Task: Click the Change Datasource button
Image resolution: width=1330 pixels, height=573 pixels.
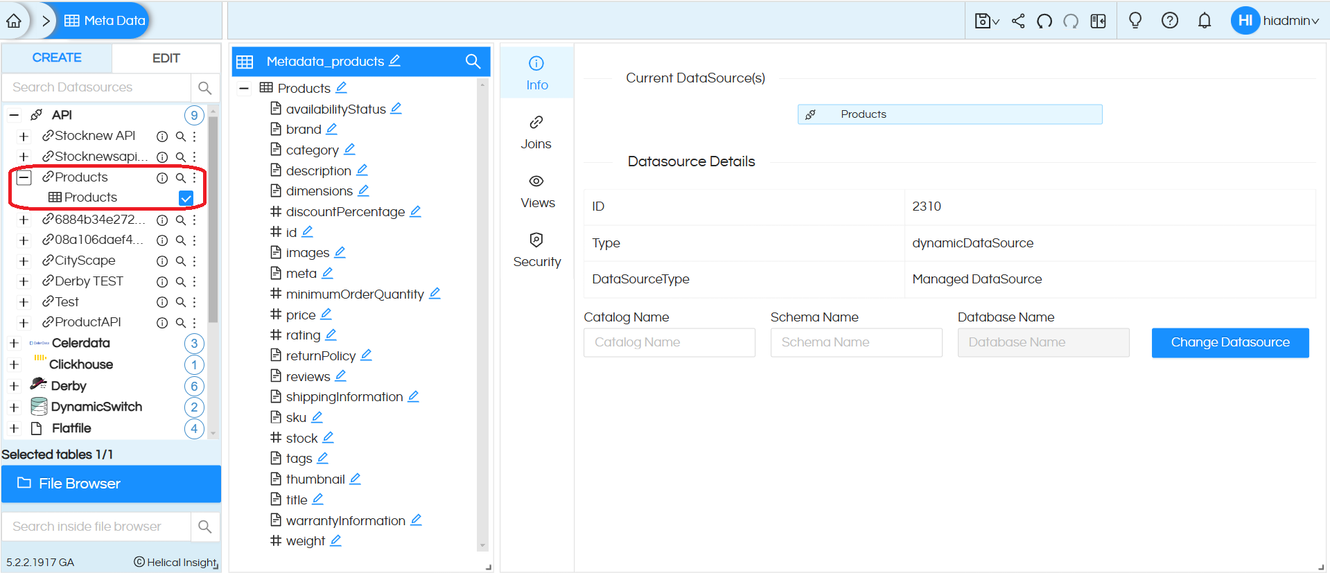Action: (x=1230, y=342)
